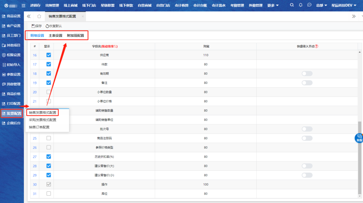This screenshot has height=203, width=363.
Task: Open messages with the chat bubble icon
Action: [x=309, y=5]
